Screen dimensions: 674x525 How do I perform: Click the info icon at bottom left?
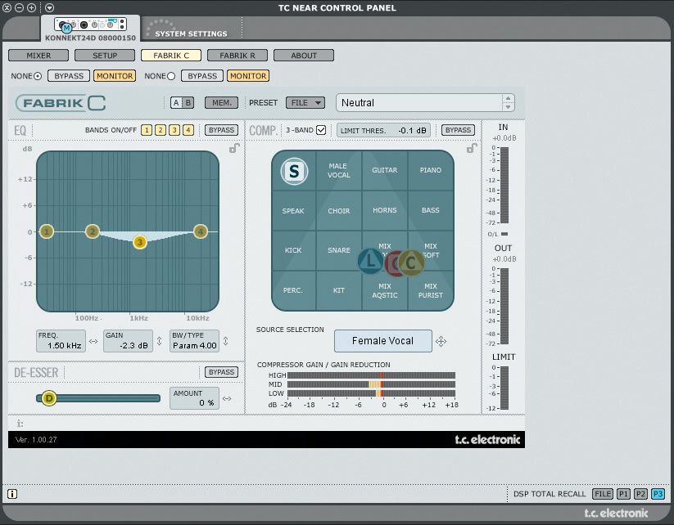coord(12,494)
